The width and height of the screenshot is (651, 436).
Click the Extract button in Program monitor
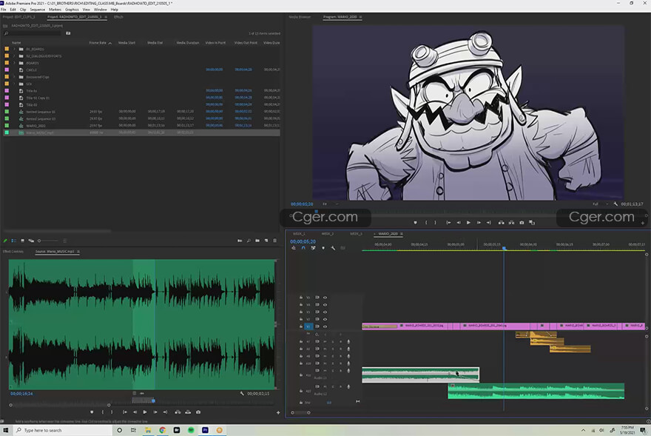(x=511, y=223)
